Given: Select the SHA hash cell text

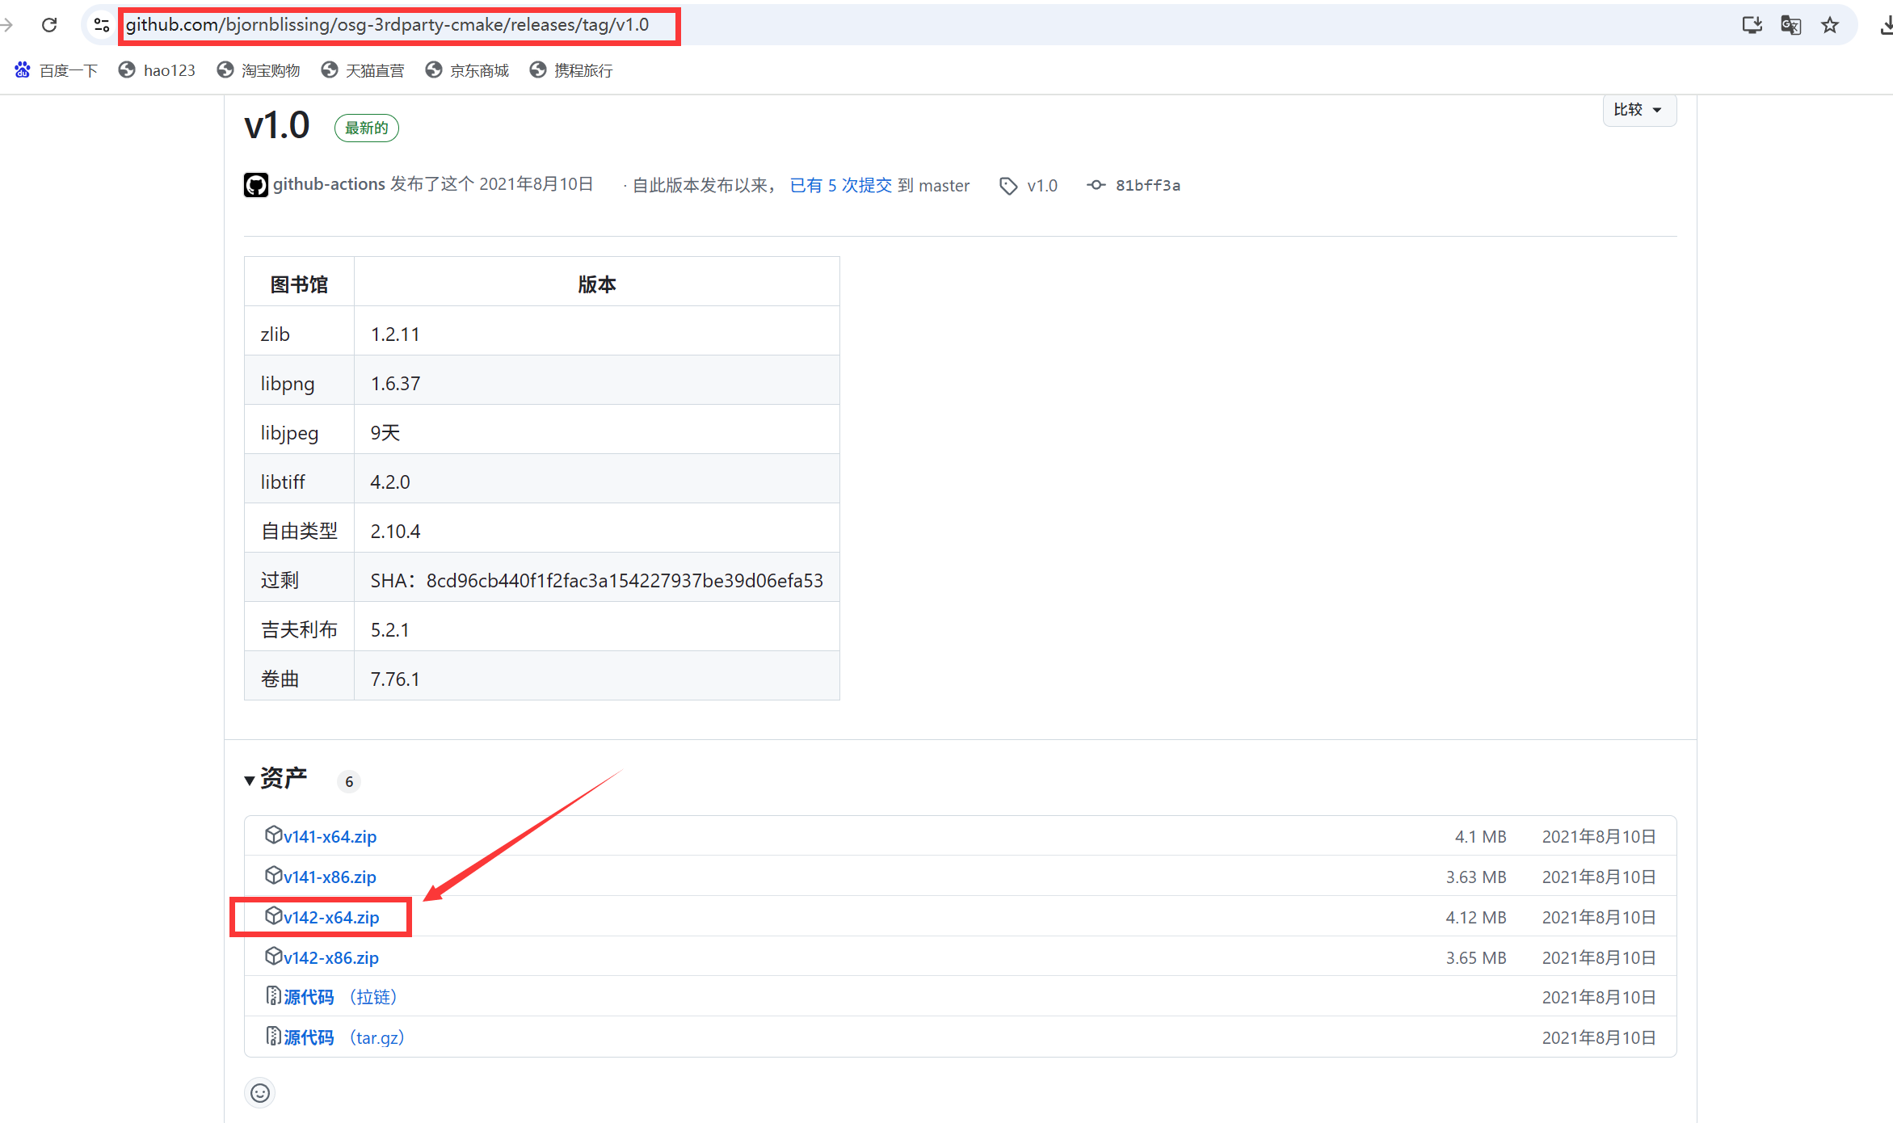Looking at the screenshot, I should click(x=597, y=581).
